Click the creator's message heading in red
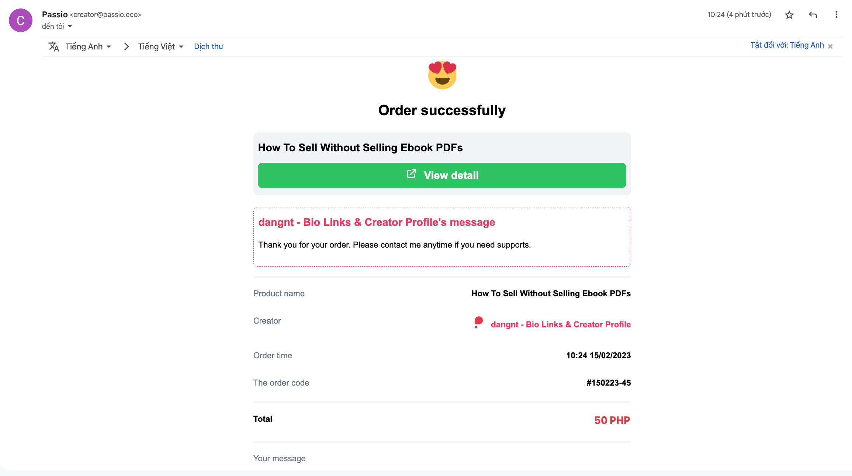 point(377,222)
